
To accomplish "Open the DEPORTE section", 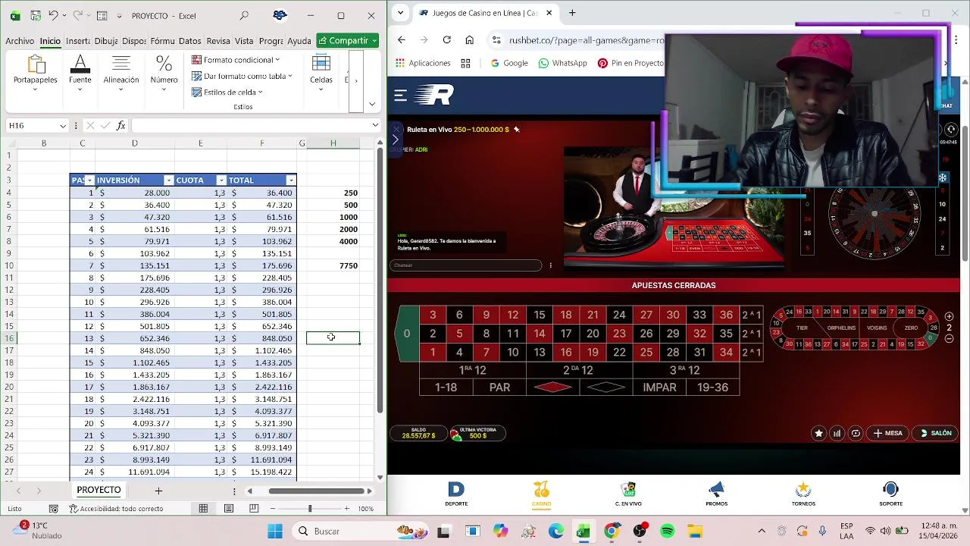I will 456,494.
